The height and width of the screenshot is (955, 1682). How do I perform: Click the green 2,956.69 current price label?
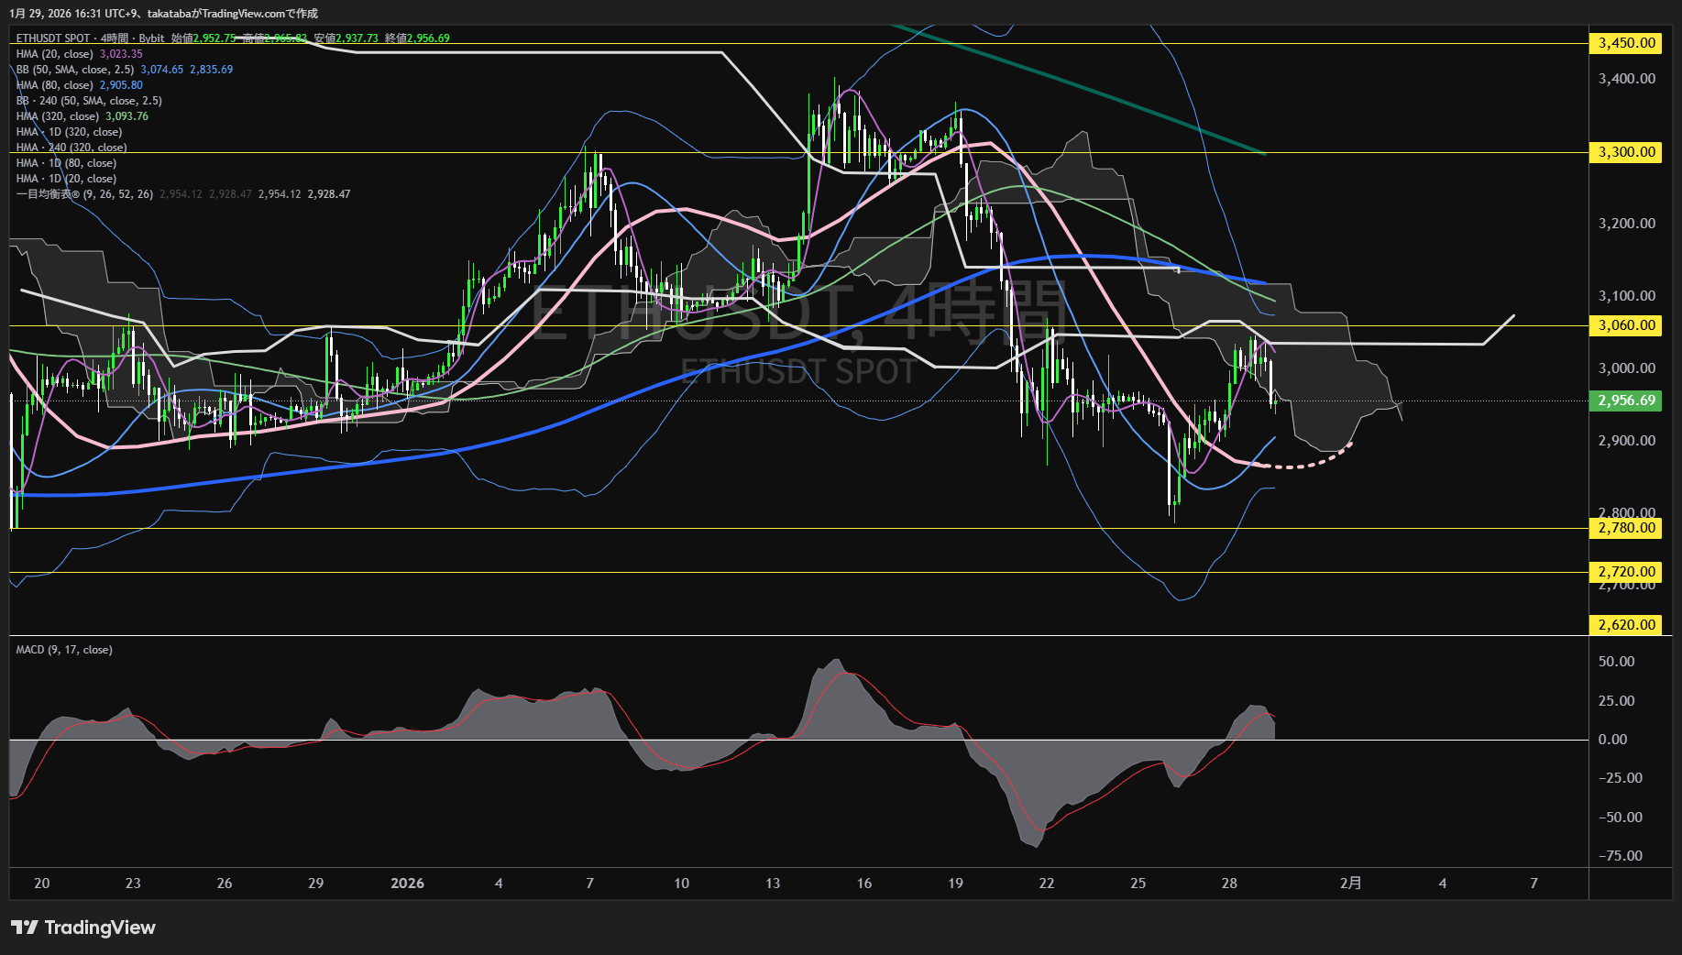click(1626, 401)
